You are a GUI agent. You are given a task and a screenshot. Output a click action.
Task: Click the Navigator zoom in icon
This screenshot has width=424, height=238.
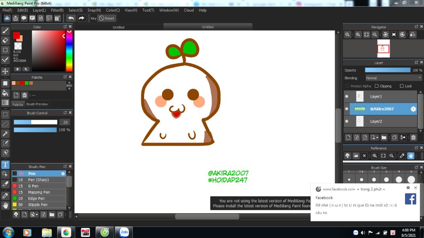coord(358,35)
